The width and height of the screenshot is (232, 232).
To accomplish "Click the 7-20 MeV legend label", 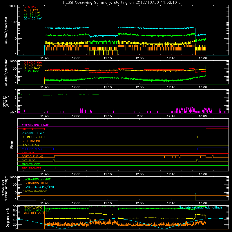I will pos(31,71).
